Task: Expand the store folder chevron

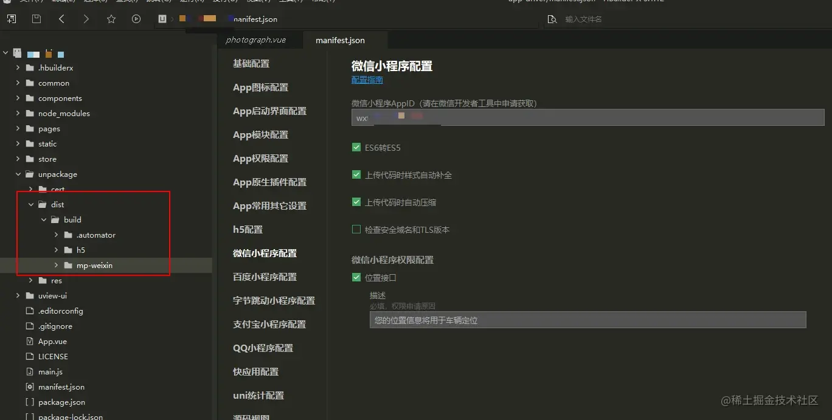Action: click(18, 159)
